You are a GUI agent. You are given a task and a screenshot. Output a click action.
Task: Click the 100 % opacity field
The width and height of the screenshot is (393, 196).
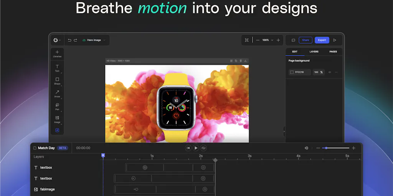[x=319, y=72]
